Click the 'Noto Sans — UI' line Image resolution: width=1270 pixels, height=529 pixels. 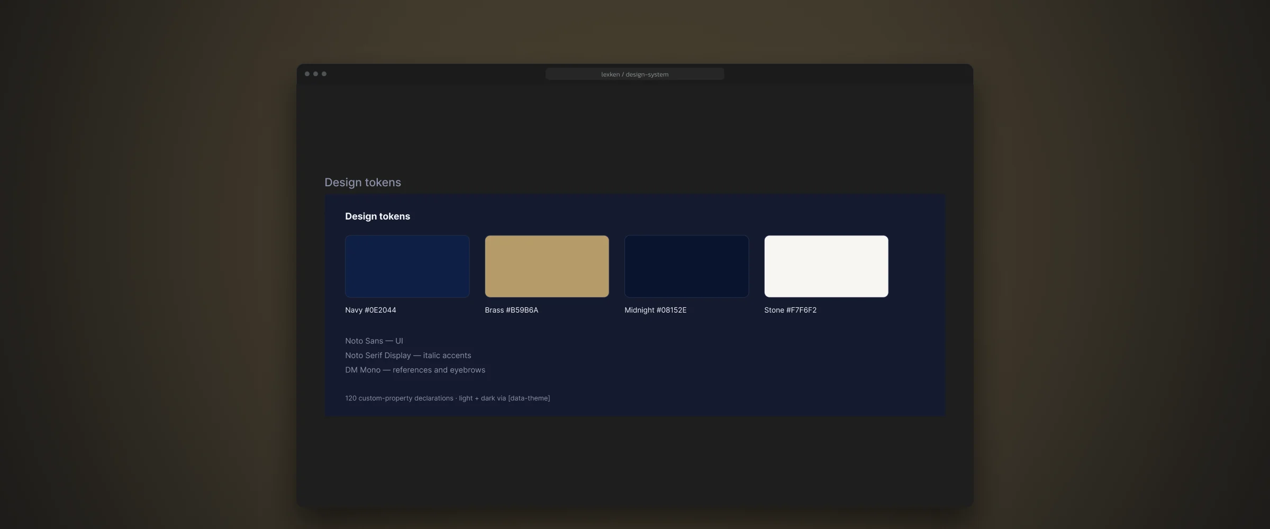[x=374, y=341]
